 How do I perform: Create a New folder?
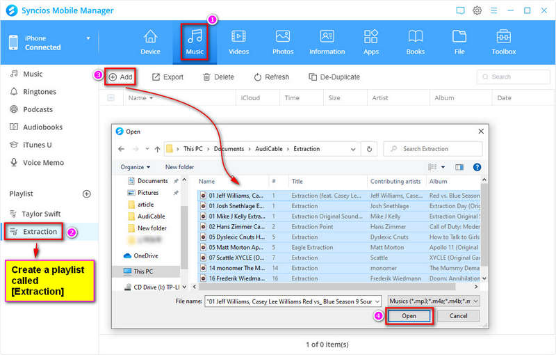coord(179,167)
